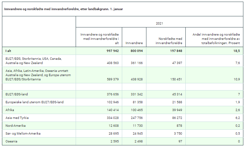Select the 'Afrika' row label

(x=10, y=110)
